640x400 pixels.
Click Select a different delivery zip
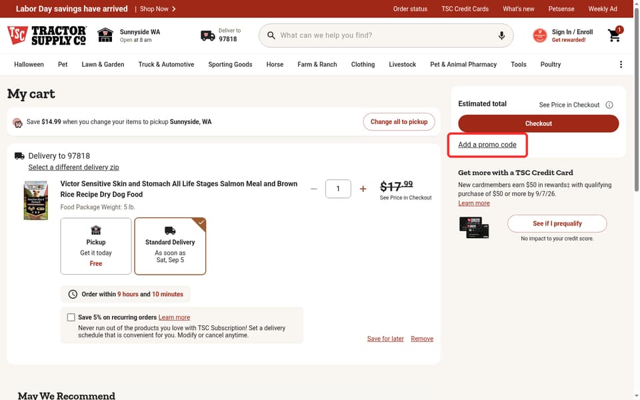click(73, 167)
